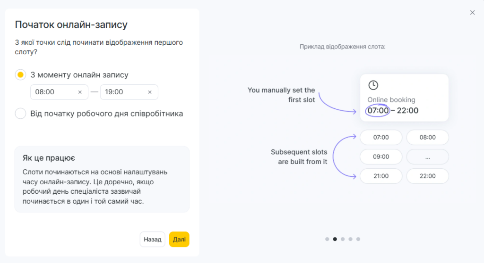Click the ellipsis example slot chip

427,157
